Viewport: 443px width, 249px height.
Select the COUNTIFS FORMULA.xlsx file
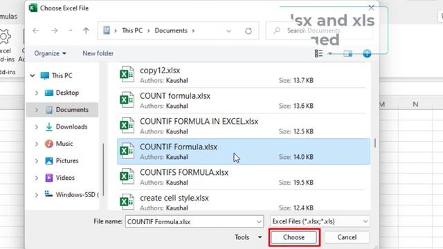click(244, 177)
